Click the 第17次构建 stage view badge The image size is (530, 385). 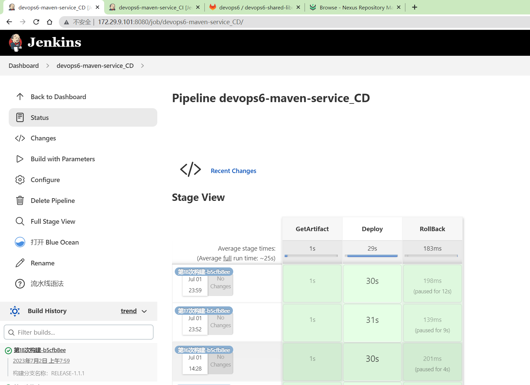click(204, 311)
